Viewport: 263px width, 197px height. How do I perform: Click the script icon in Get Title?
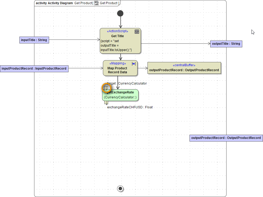pos(137,32)
